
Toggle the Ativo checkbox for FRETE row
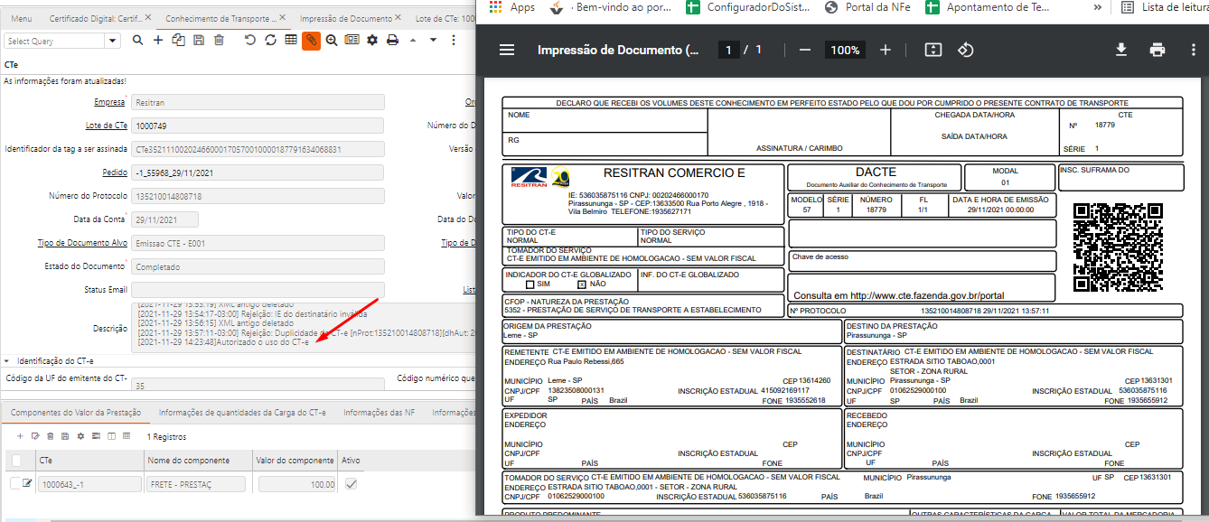351,484
